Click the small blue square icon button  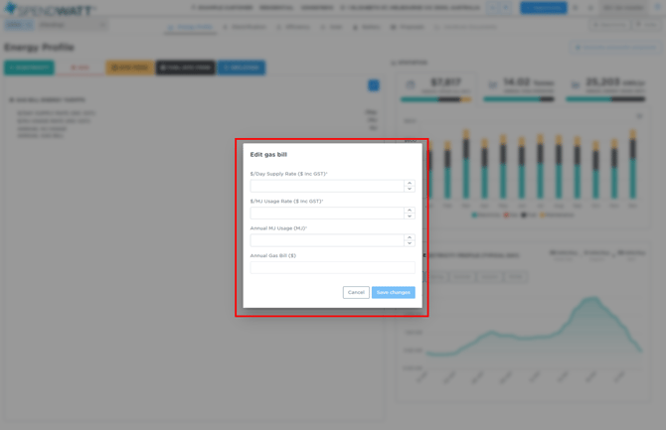[374, 85]
